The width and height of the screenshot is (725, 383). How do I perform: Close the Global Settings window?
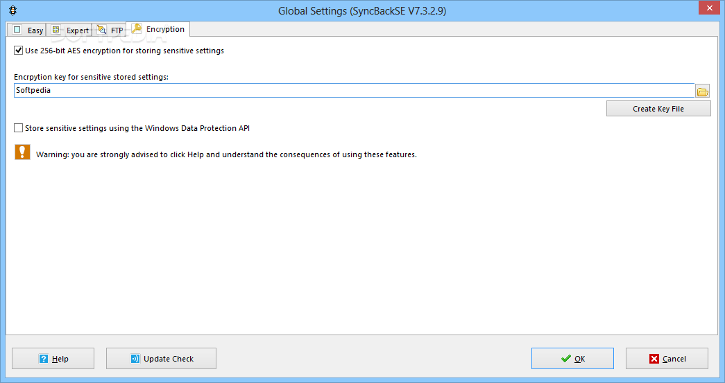point(709,8)
